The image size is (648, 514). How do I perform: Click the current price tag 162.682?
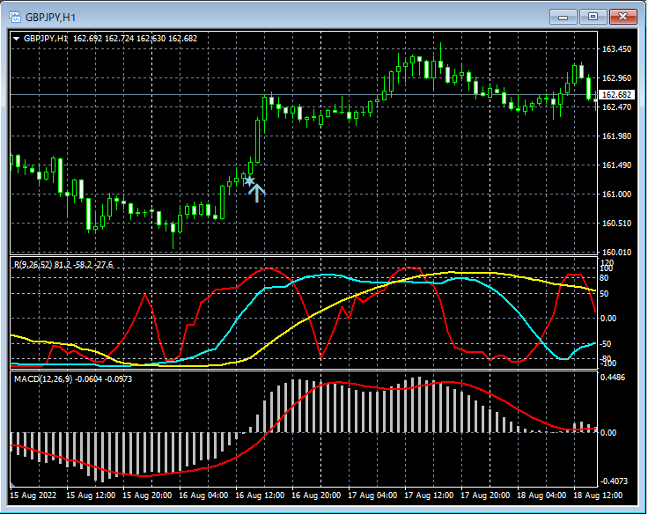[616, 95]
